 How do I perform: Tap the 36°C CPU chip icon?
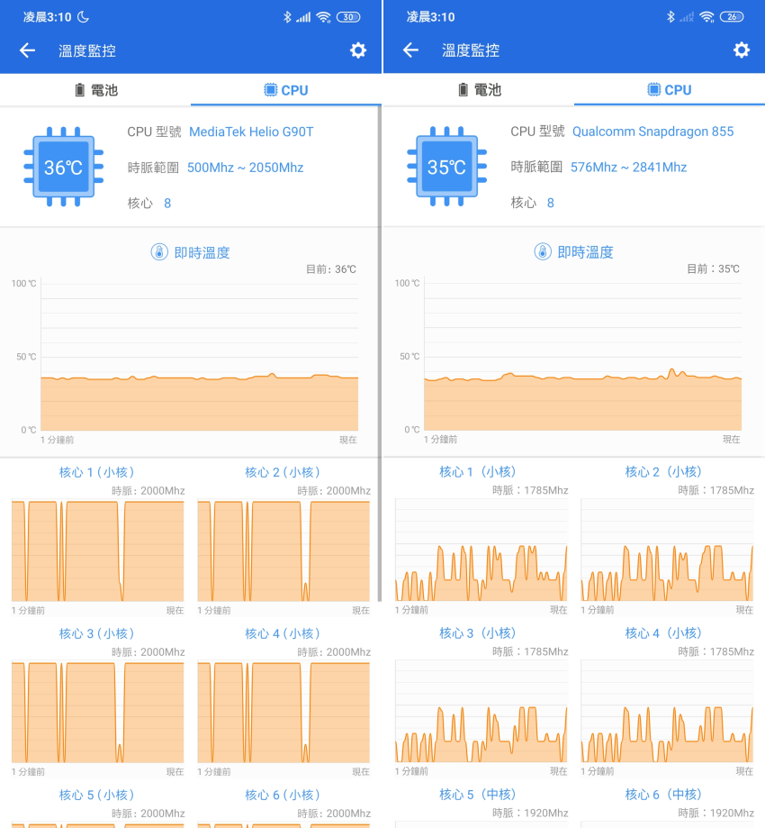[63, 167]
